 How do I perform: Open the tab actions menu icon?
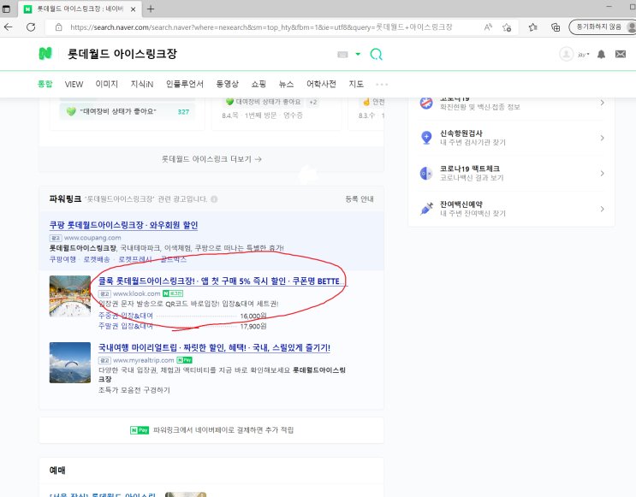tap(6, 9)
